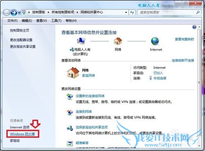Open the 帮助(H) menu
The image size is (205, 151).
pos(71,21)
